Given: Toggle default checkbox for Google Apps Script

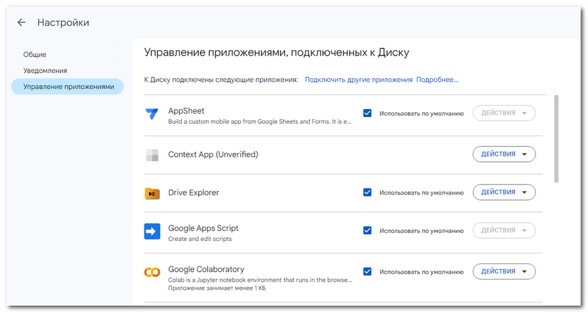Looking at the screenshot, I should (367, 231).
